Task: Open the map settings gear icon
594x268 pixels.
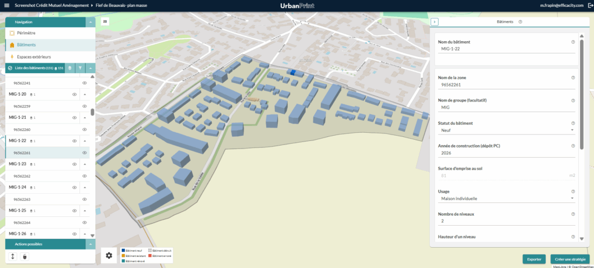Action: pos(108,255)
